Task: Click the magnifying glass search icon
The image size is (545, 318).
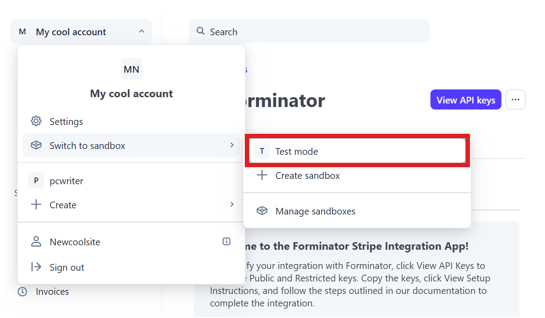Action: click(201, 32)
